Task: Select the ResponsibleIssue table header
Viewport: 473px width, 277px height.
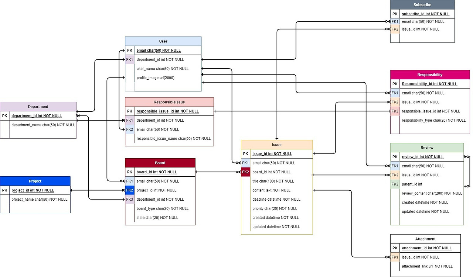Action: point(169,102)
